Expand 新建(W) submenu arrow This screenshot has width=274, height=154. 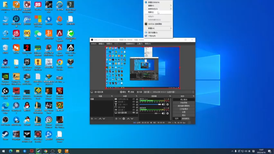(x=171, y=28)
